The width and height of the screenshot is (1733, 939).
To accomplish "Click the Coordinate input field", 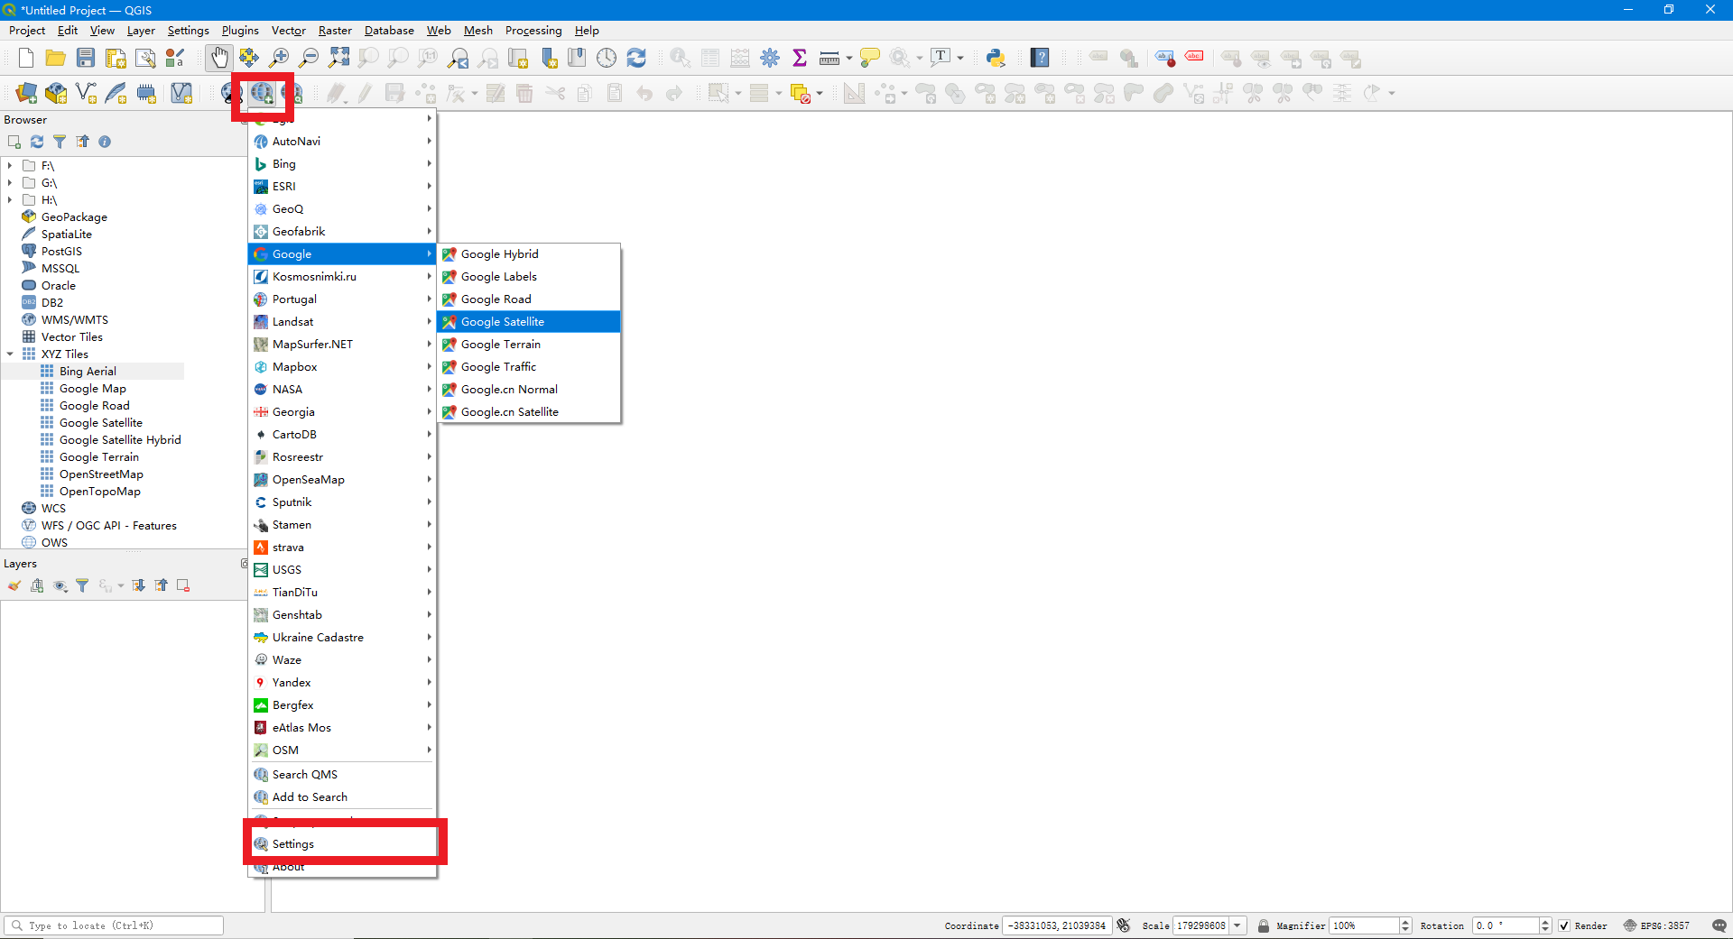I will point(1057,926).
